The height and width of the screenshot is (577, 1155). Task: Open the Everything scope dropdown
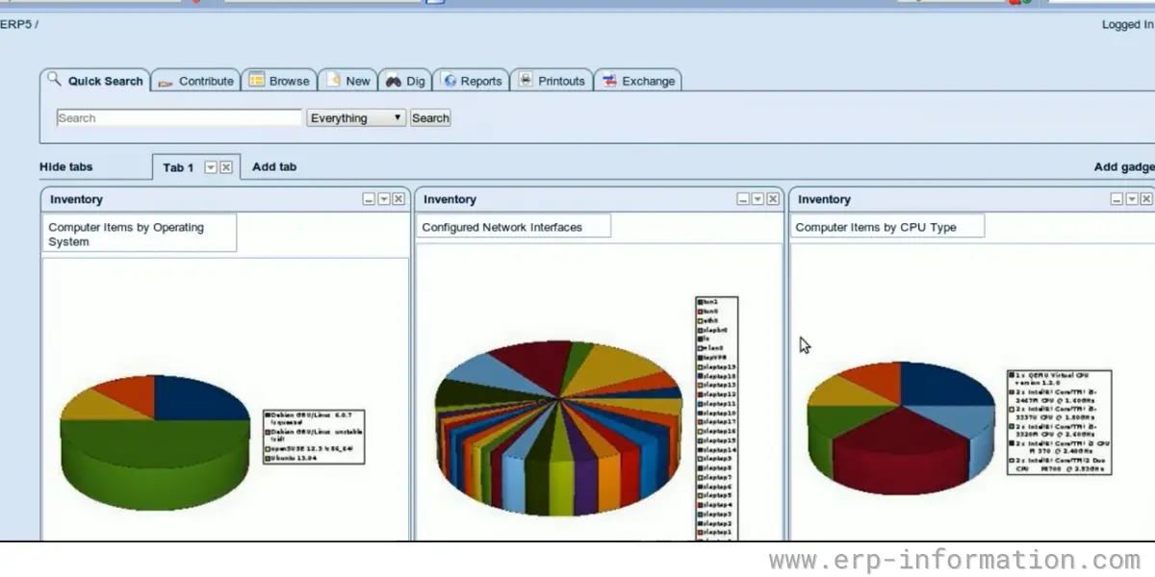[356, 117]
